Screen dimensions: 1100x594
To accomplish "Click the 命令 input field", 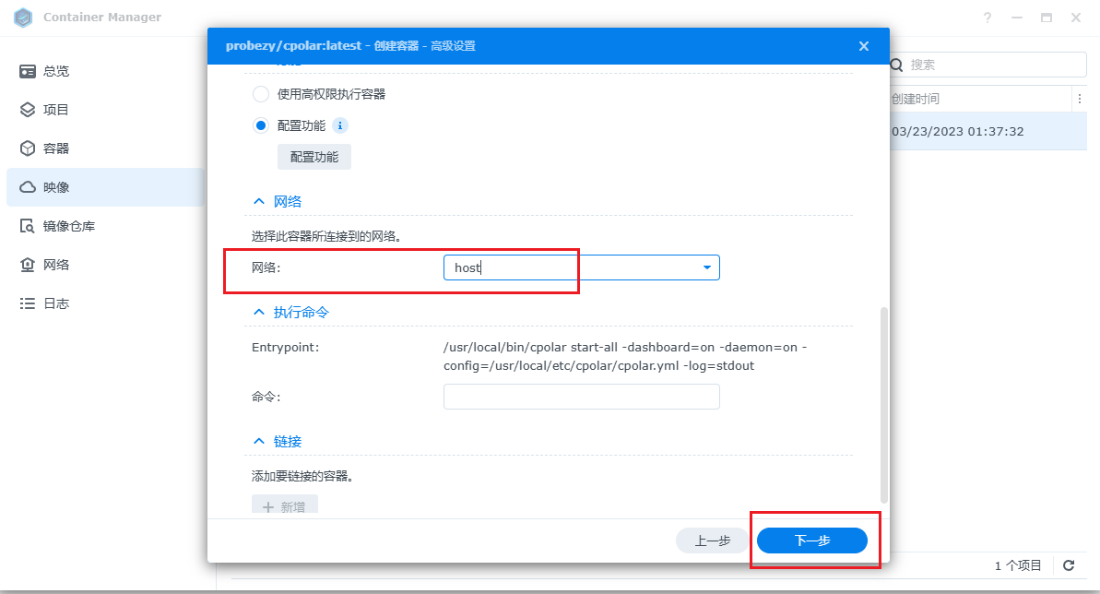I will pos(581,397).
